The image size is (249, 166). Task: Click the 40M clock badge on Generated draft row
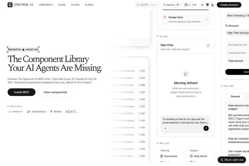tap(142, 85)
